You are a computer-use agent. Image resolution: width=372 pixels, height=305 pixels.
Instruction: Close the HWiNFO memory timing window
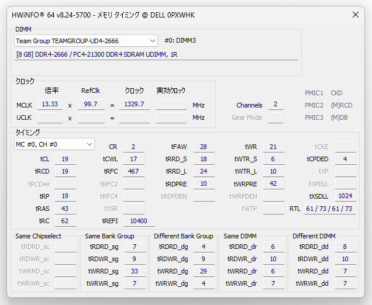(356, 15)
